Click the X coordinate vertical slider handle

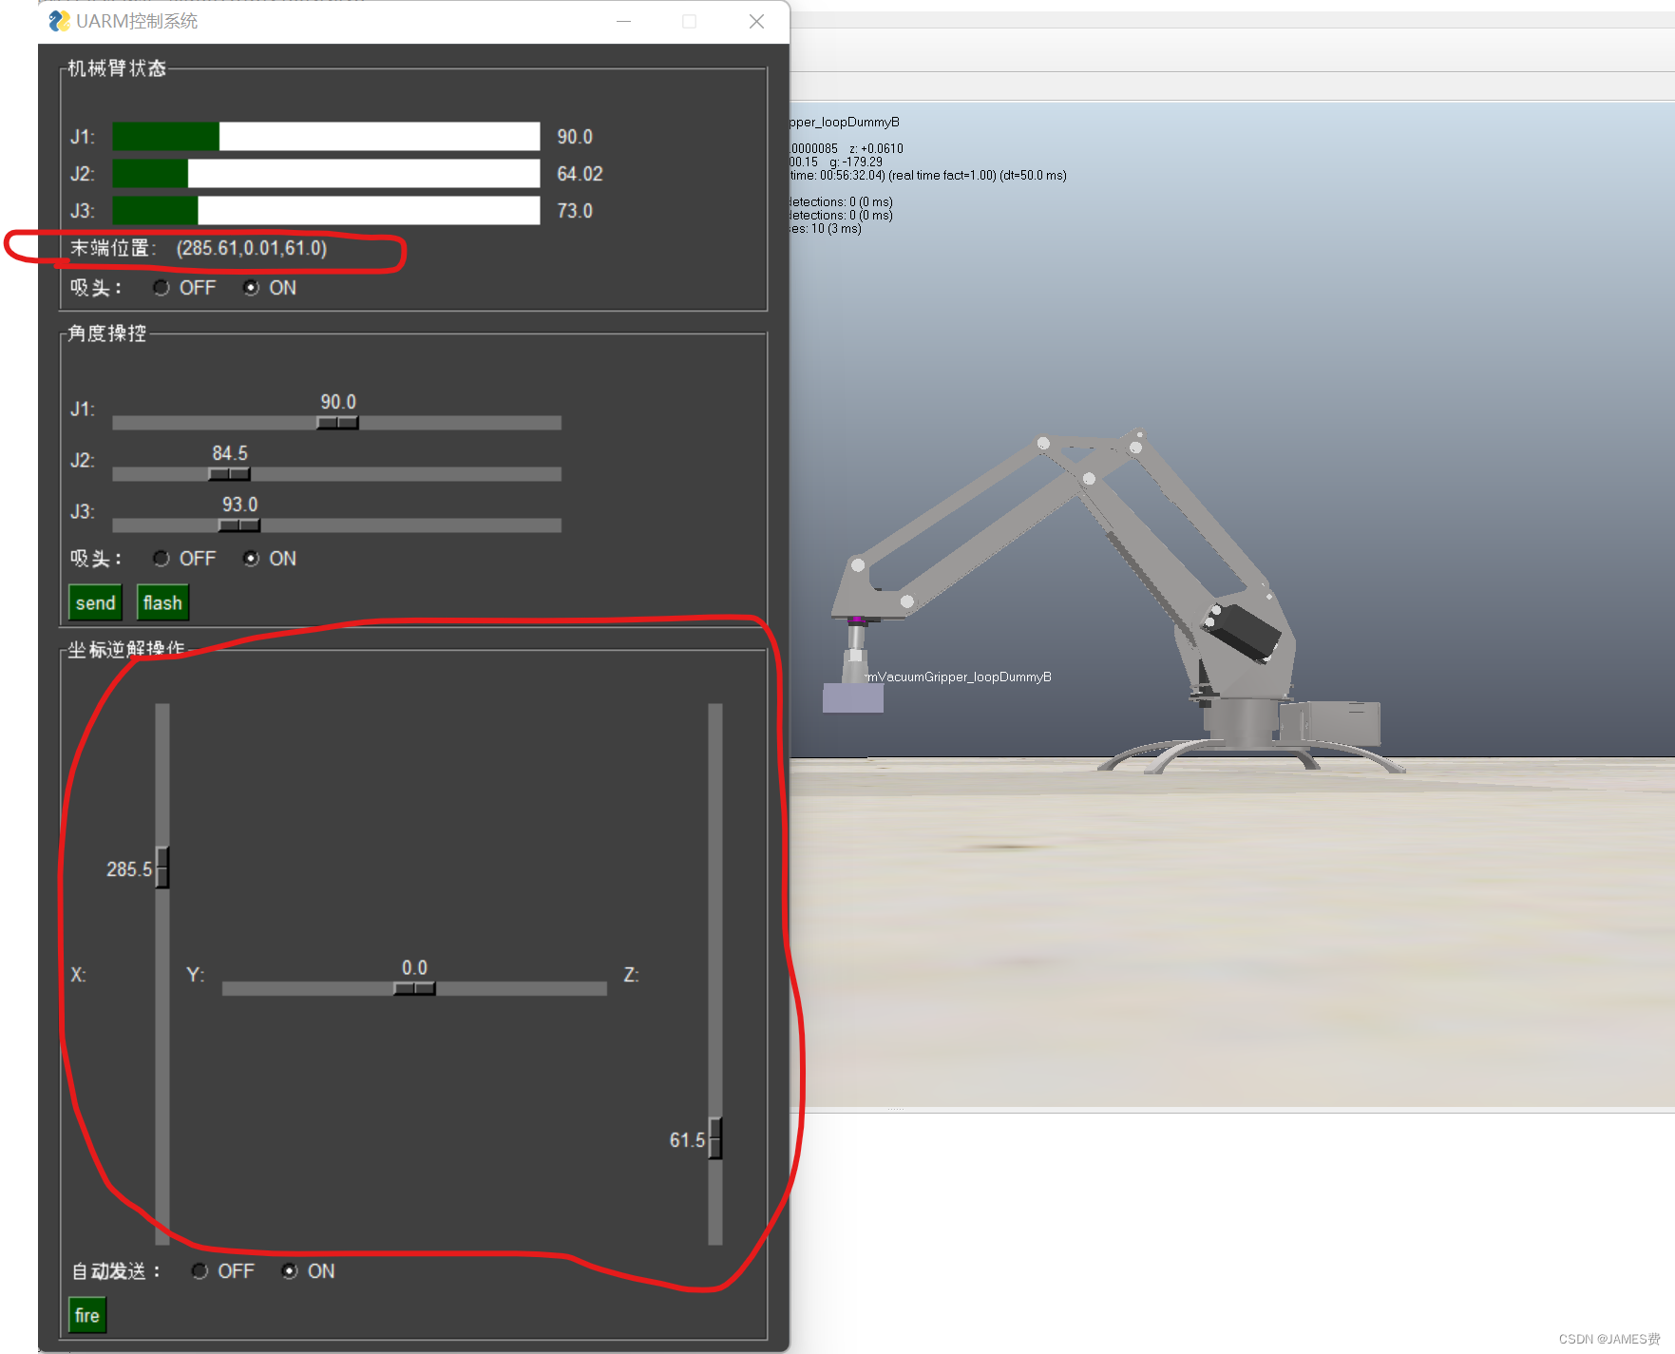pos(162,868)
